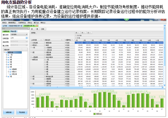Click the tab list icon at the tab bar's right end
Viewport: 168px width, 118px height.
(165, 25)
